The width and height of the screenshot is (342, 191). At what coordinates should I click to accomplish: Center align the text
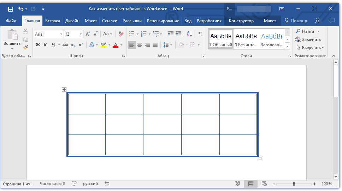click(x=139, y=45)
